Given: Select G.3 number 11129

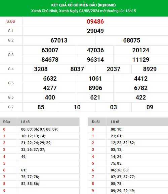Looking at the screenshot, I should (141, 60).
